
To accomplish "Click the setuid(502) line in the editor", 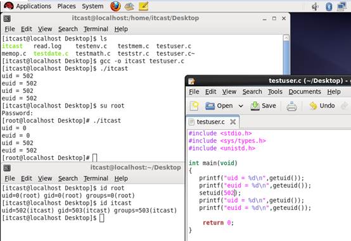I will tap(220, 193).
